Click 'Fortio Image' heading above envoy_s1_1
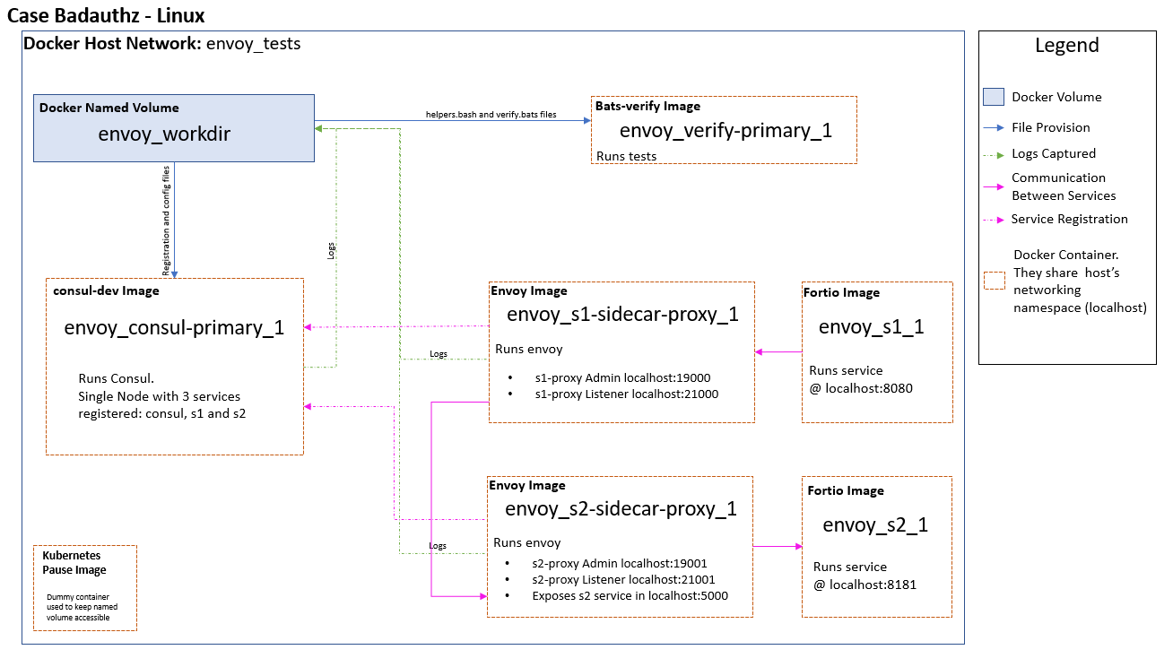This screenshot has height=667, width=1173. coord(842,292)
